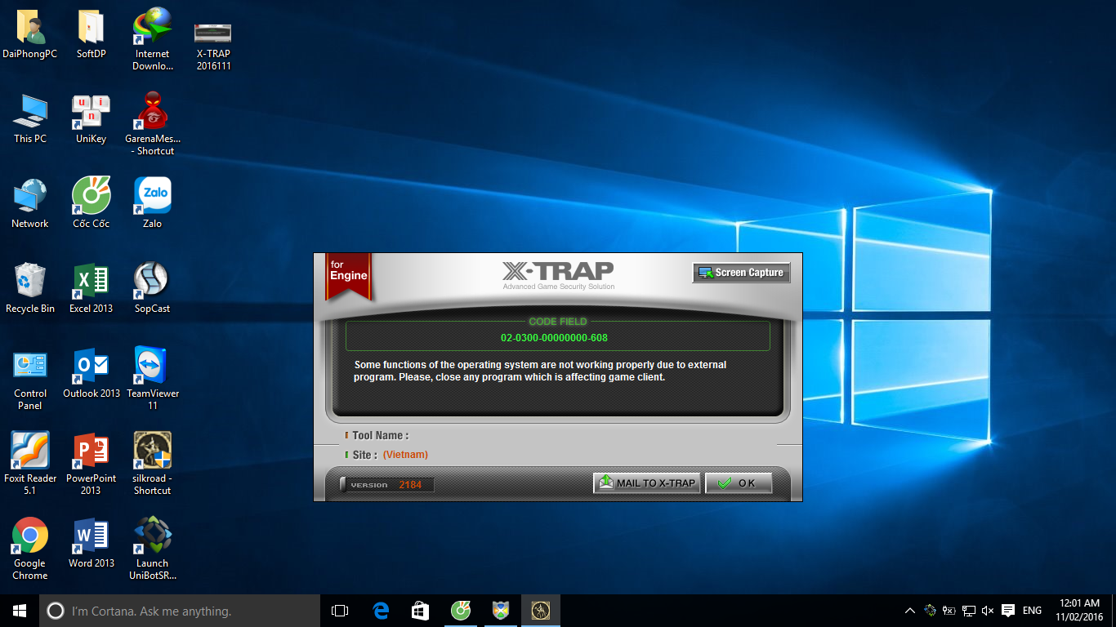Click Screen Capture button in X-TRAP dialog
The height and width of the screenshot is (627, 1116).
click(741, 273)
